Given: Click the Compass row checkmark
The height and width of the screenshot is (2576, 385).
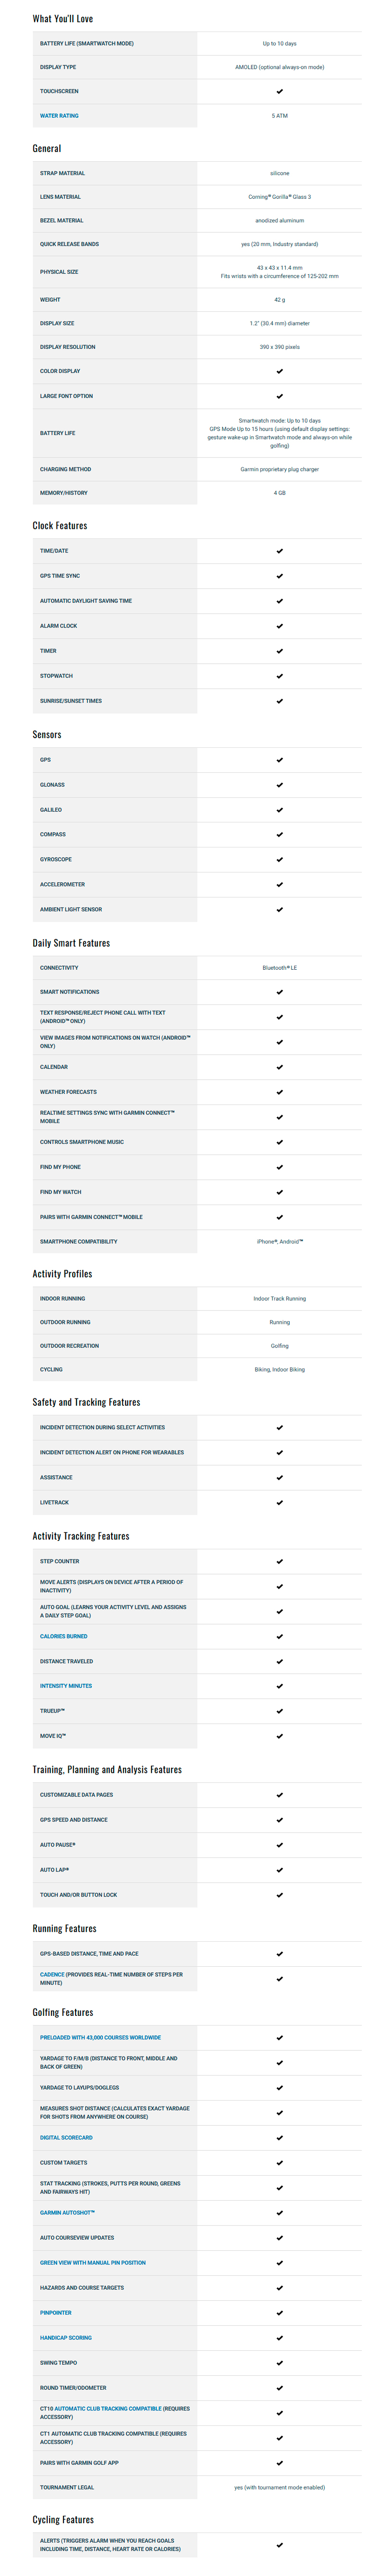Looking at the screenshot, I should pos(279,835).
